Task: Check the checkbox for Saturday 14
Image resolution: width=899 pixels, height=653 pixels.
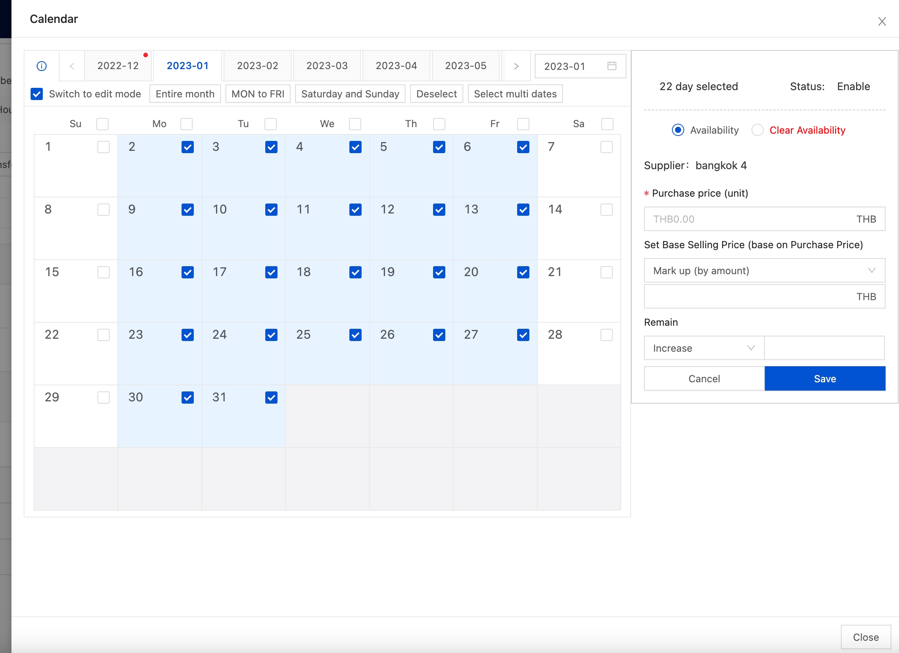Action: pyautogui.click(x=607, y=210)
